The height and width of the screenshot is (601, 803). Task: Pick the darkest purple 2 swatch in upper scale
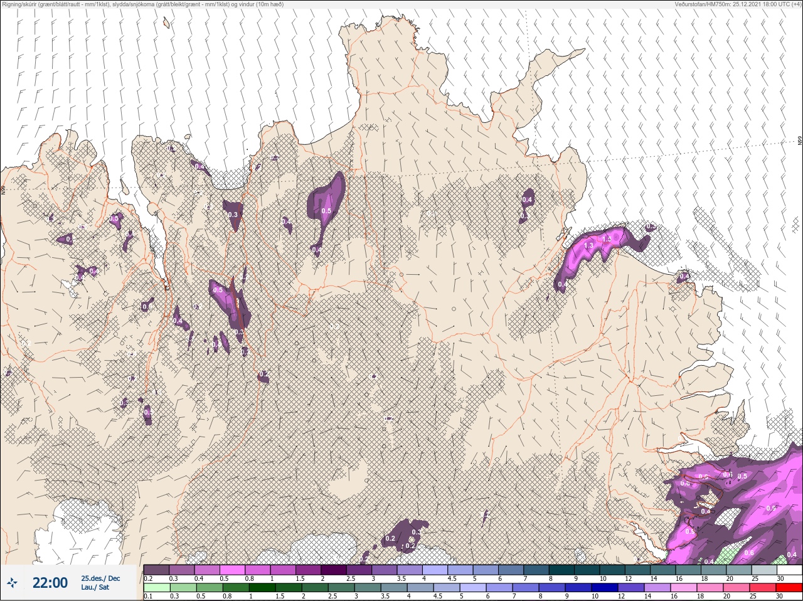(334, 570)
